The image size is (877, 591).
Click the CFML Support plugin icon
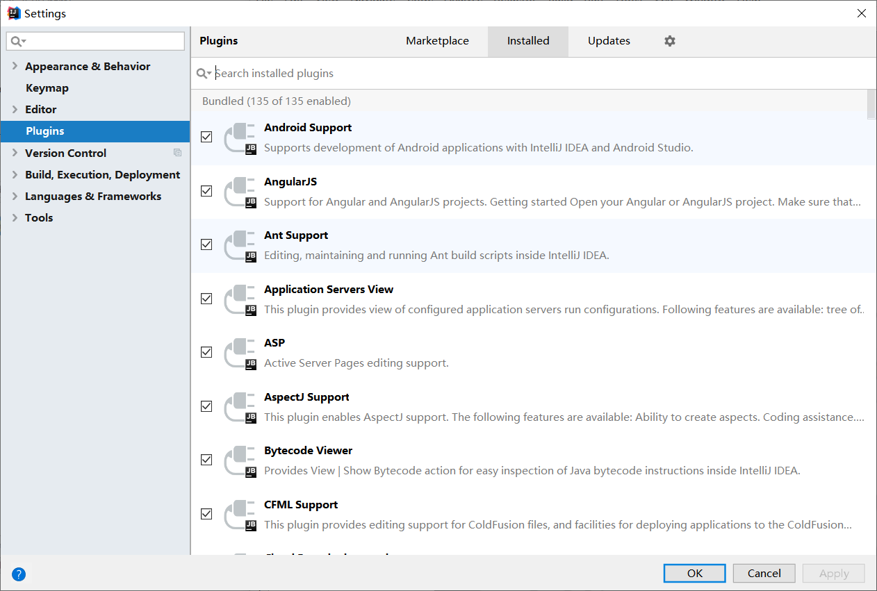click(x=240, y=515)
